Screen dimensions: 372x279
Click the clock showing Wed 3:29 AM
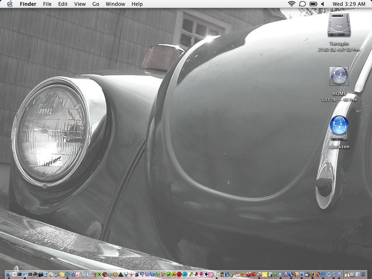[349, 4]
